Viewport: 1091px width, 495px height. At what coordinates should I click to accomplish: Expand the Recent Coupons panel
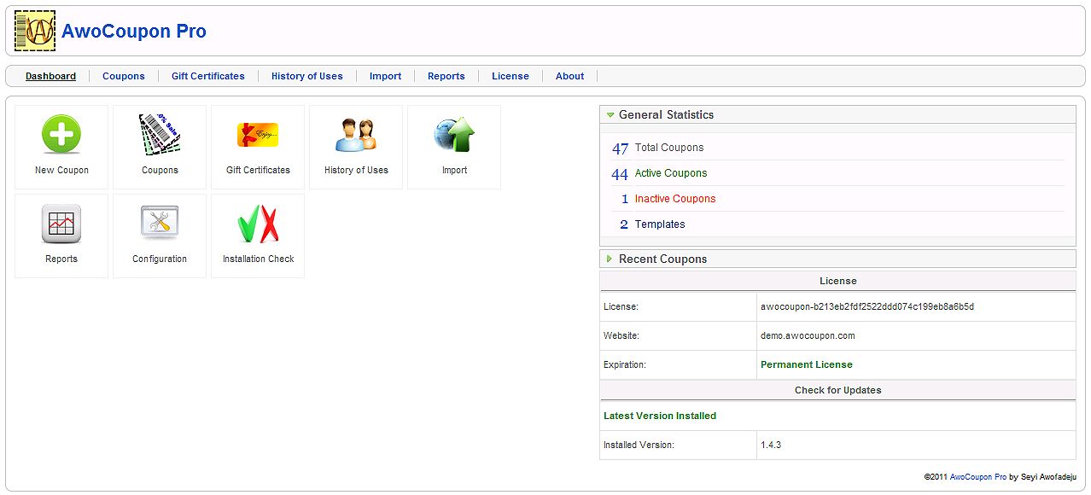(x=837, y=259)
